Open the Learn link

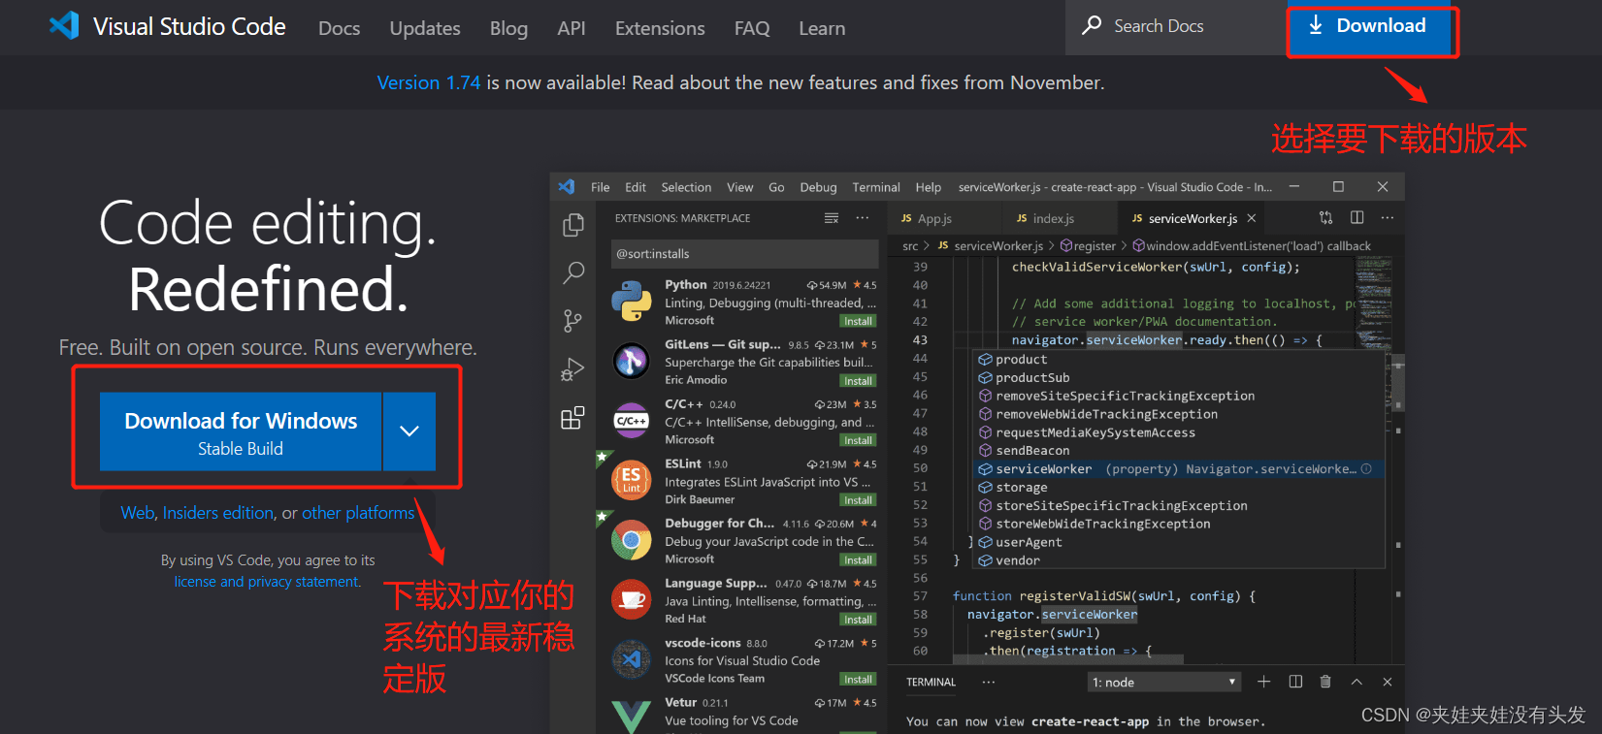[822, 28]
